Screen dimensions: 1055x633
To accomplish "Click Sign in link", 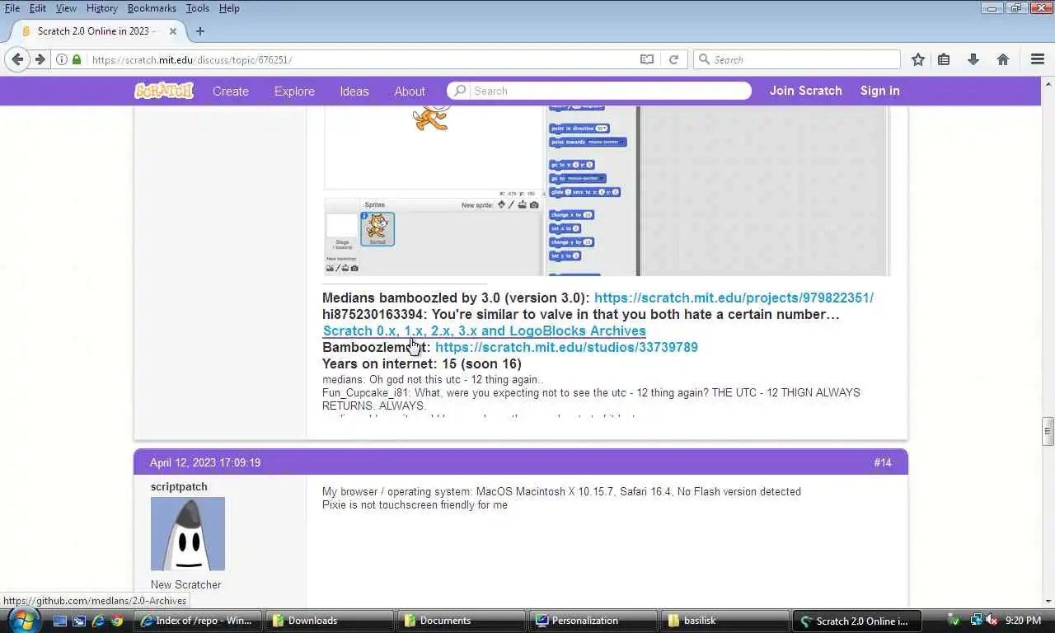I will [x=880, y=91].
